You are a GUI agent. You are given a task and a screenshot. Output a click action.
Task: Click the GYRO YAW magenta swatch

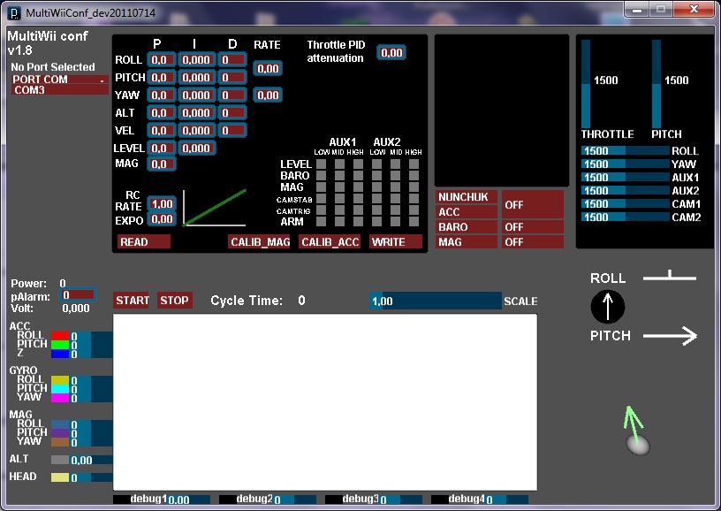pos(60,397)
